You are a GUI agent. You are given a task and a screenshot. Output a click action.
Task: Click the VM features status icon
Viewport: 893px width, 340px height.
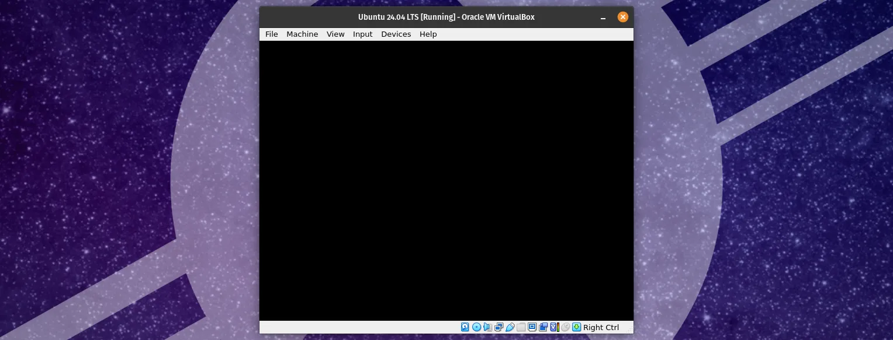[x=552, y=327]
